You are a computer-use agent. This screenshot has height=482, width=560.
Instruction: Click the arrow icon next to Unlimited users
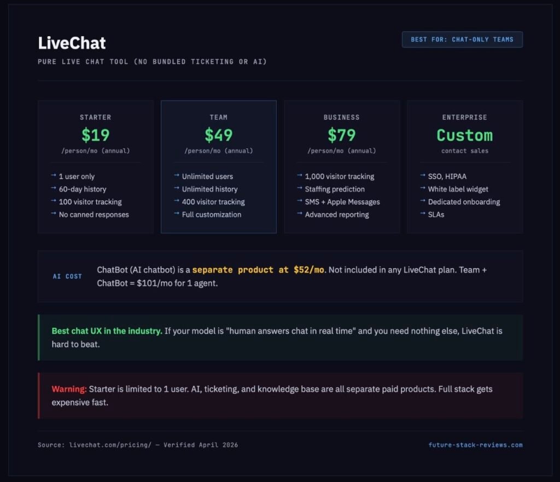click(x=176, y=176)
